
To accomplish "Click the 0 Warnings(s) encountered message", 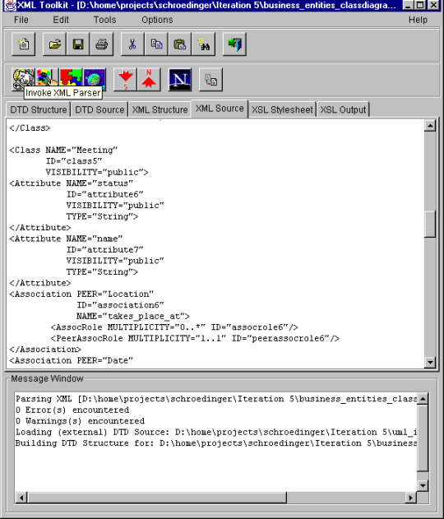I will 80,421.
